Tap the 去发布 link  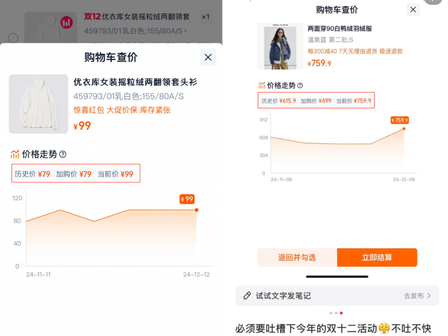click(414, 296)
